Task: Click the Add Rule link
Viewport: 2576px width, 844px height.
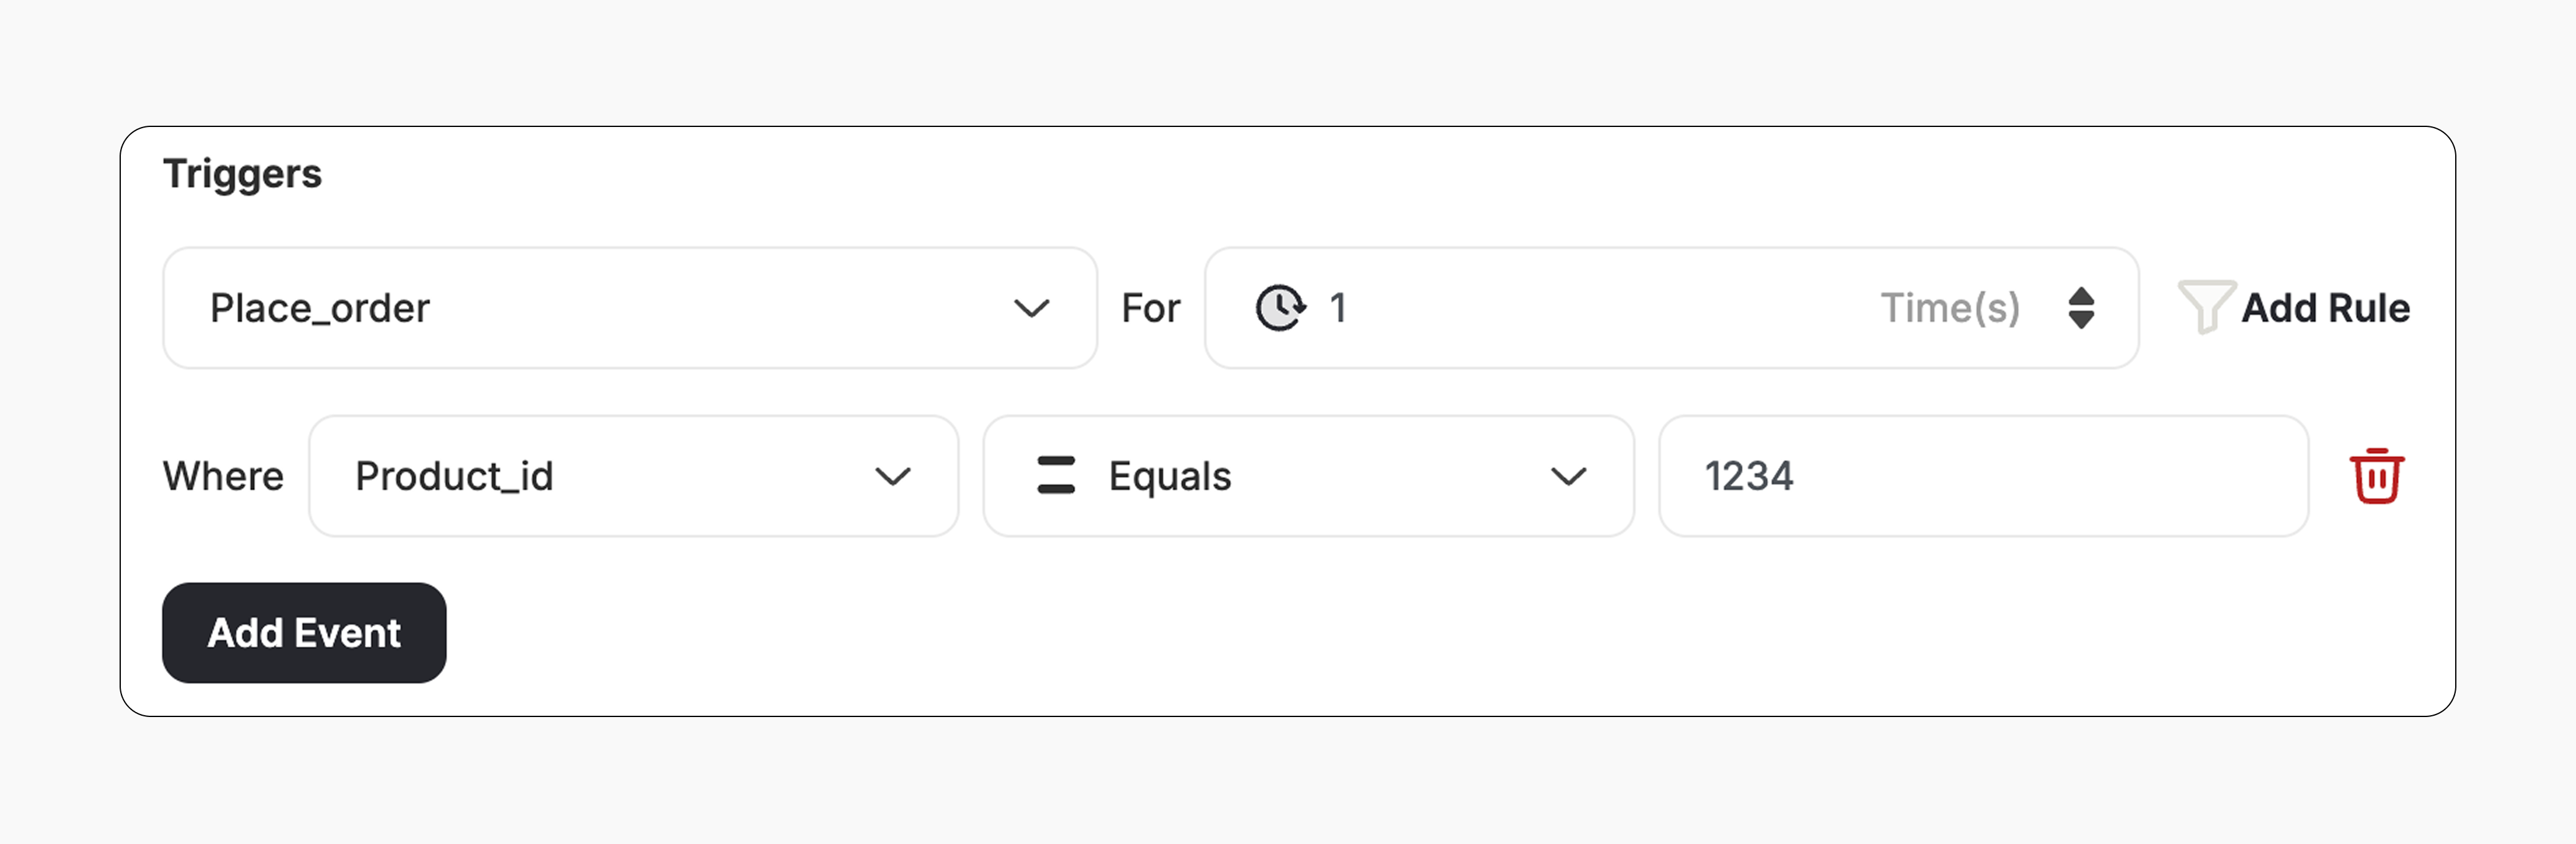Action: coord(2325,307)
